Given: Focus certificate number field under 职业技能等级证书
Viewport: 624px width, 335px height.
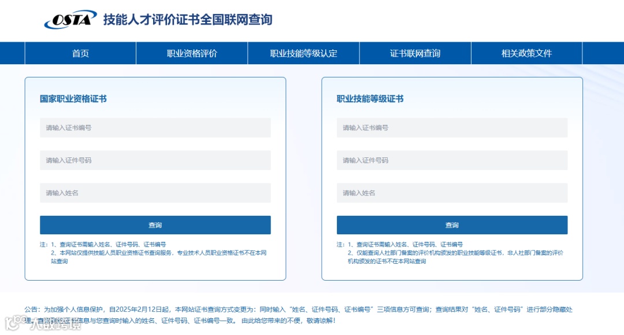Looking at the screenshot, I should click(x=452, y=128).
